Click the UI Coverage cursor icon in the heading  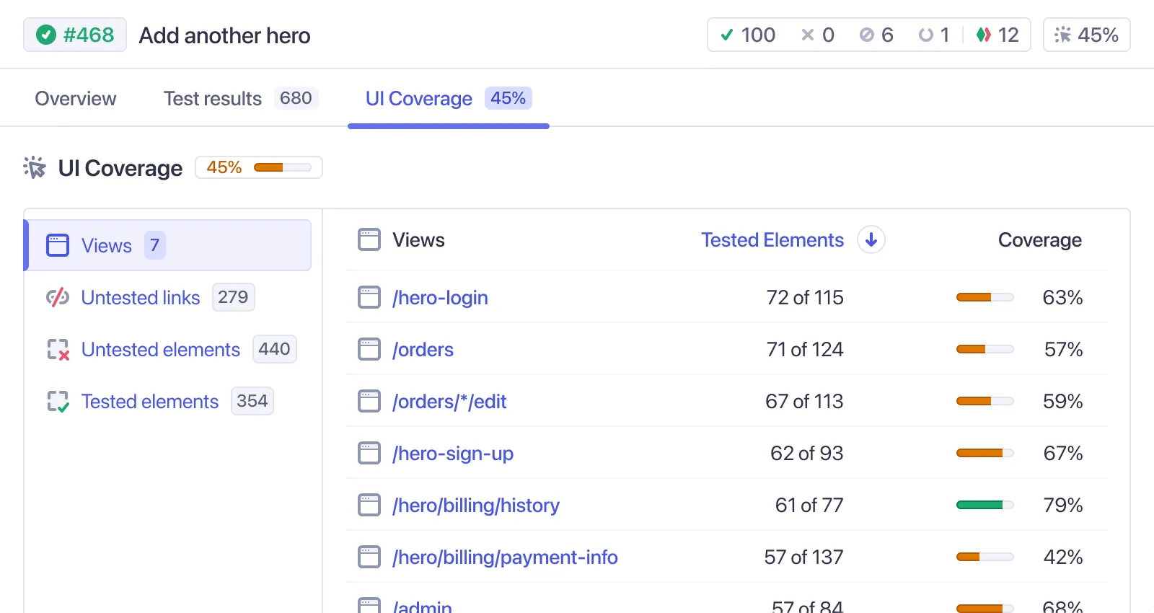[35, 168]
